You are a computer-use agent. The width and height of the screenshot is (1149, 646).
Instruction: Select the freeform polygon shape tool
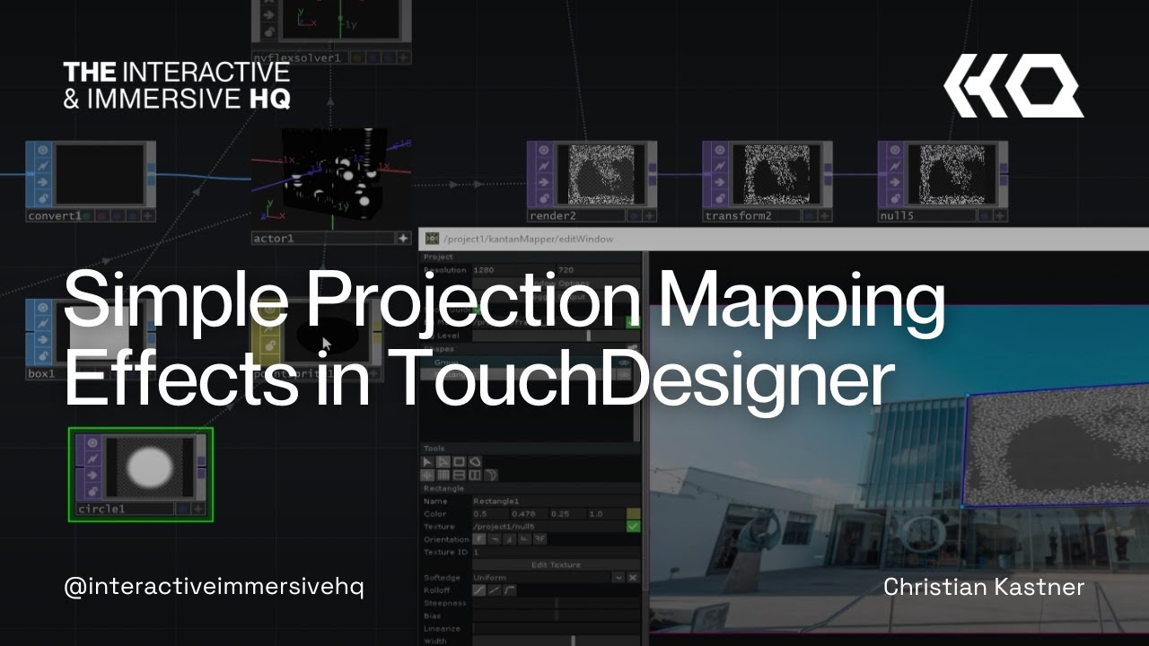(x=475, y=462)
